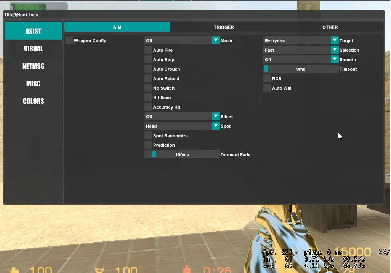Adjust the Timeout slider at 0ms
Screen dimensions: 391x273
coord(301,69)
